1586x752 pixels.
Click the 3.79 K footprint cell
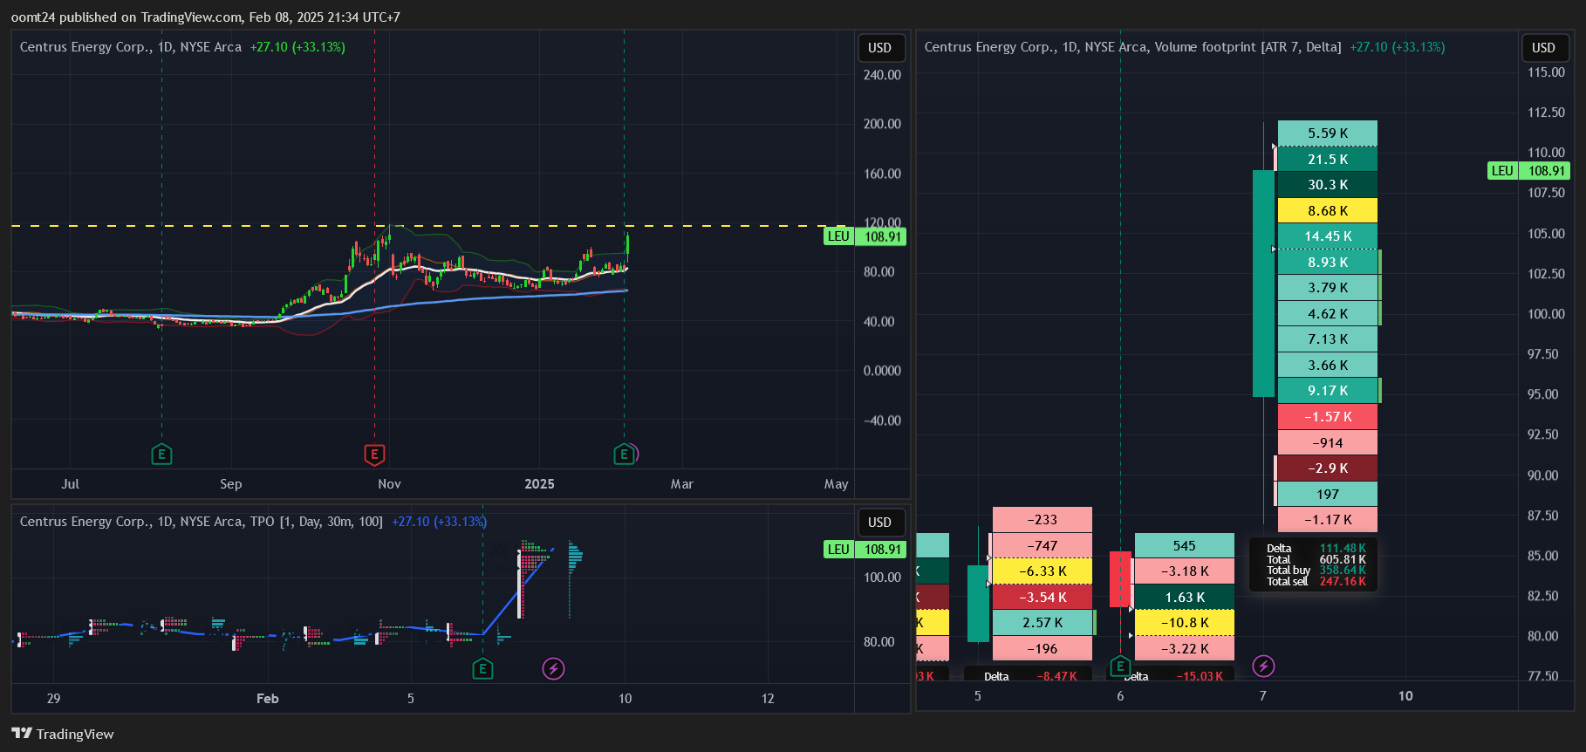pos(1328,288)
